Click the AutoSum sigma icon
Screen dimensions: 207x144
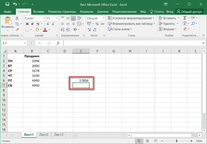[185, 18]
